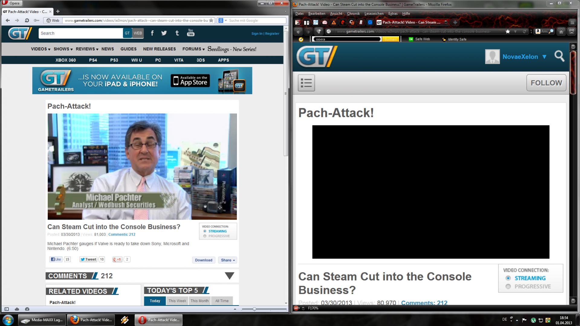Select PROGRESSIVE connection in Opera page
Screen dimensions: 580x326
(x=205, y=236)
